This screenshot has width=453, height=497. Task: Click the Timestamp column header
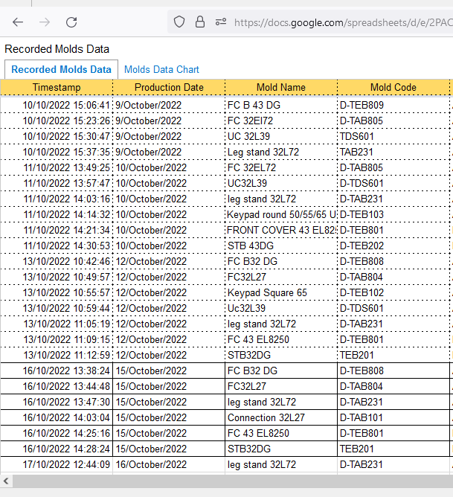(57, 87)
